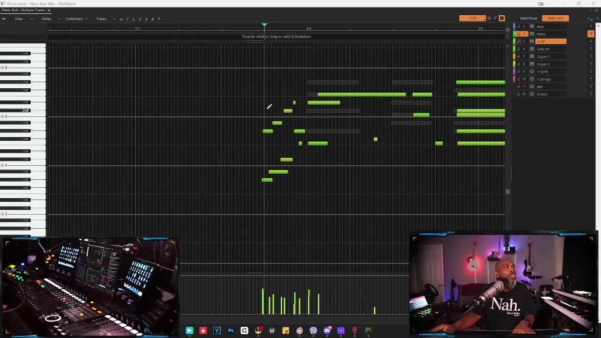Open the highlighted options icon for Piano track
This screenshot has height=338, width=601.
tap(591, 34)
